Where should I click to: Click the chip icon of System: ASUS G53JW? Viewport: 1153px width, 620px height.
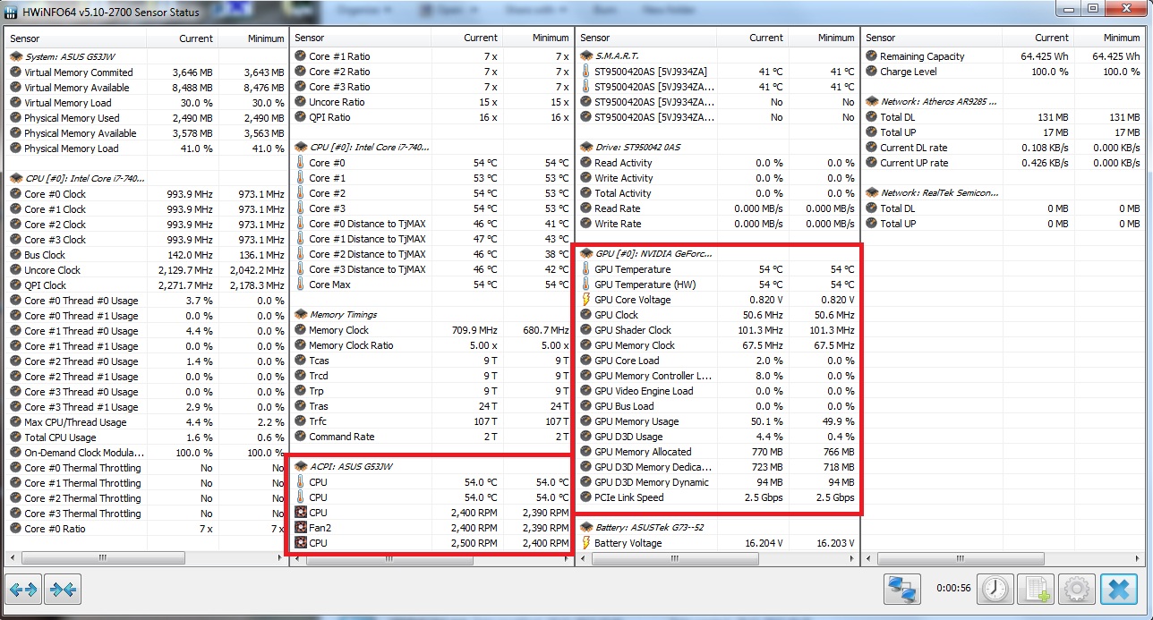point(15,57)
